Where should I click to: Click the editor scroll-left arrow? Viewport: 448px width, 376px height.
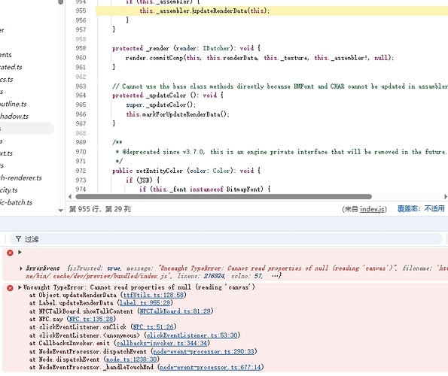pos(70,196)
